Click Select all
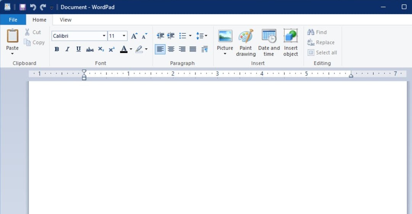Screen dimensions: 412x214 pyautogui.click(x=322, y=53)
